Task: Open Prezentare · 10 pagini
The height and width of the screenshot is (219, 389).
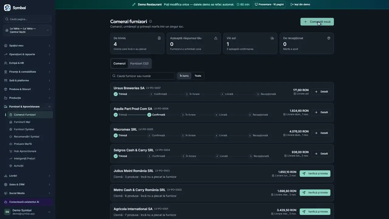Action: pos(269,5)
